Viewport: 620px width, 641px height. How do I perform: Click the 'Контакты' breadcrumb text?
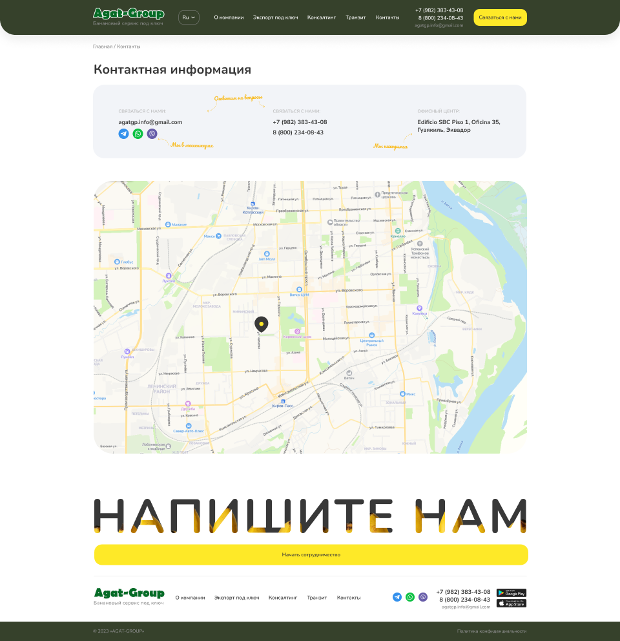(x=129, y=47)
